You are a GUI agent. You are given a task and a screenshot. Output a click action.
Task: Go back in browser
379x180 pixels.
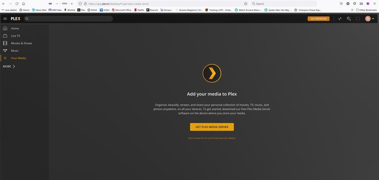coord(4,4)
